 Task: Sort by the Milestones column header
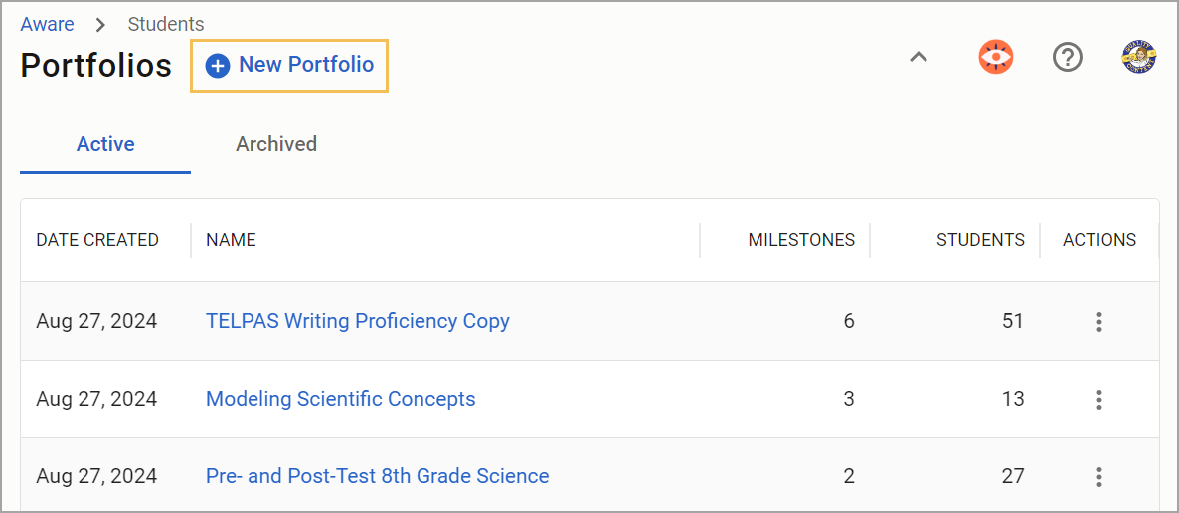coord(801,240)
